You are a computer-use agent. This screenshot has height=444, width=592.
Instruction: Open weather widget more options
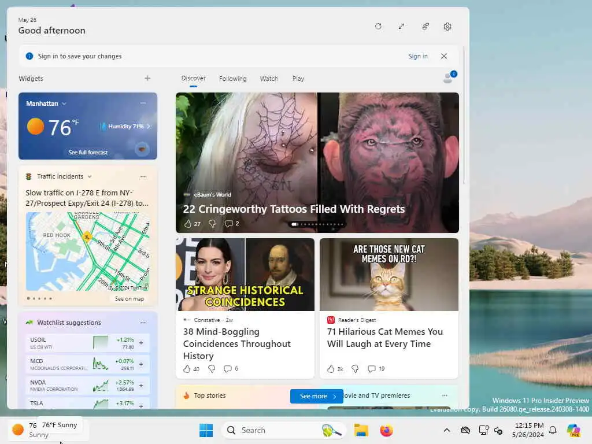click(x=143, y=103)
